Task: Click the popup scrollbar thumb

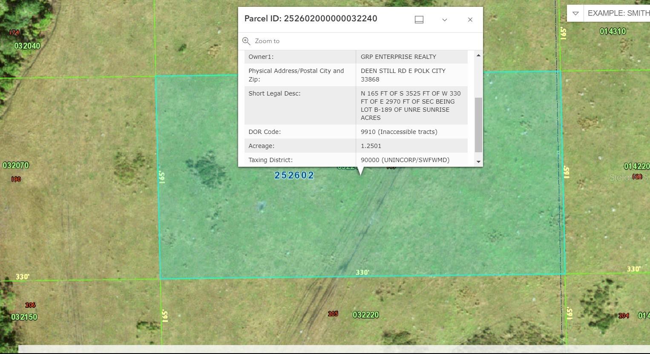Action: (478, 125)
